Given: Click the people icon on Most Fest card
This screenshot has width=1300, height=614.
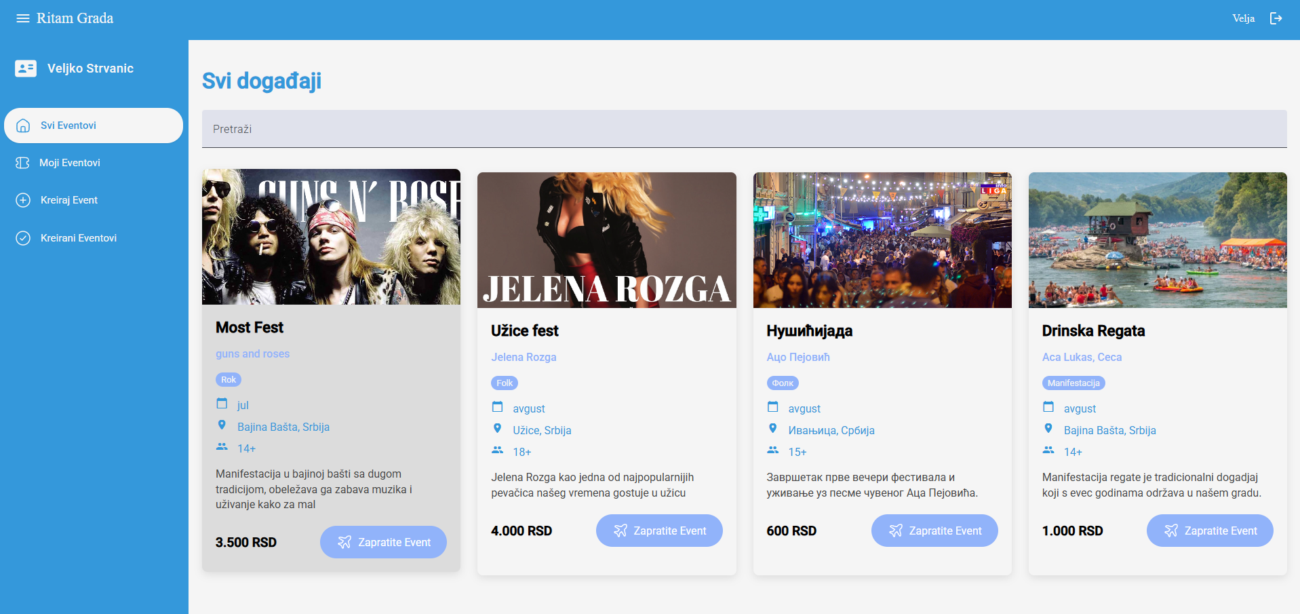Looking at the screenshot, I should pyautogui.click(x=222, y=446).
